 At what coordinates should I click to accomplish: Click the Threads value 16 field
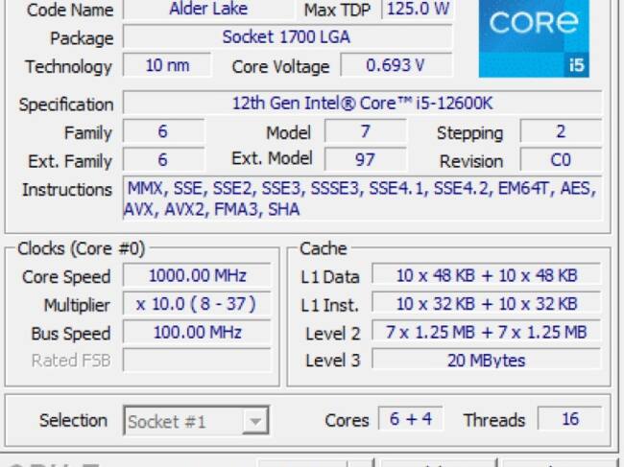pyautogui.click(x=569, y=420)
